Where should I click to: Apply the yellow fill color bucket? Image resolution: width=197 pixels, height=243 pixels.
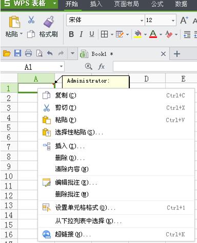138,34
